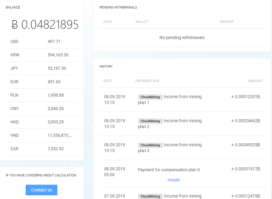Image resolution: width=272 pixels, height=199 pixels.
Task: Click the ZAR currency label
Action: pos(14,149)
